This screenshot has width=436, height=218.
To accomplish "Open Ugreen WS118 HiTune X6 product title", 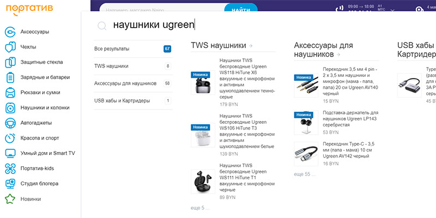I will click(x=247, y=78).
